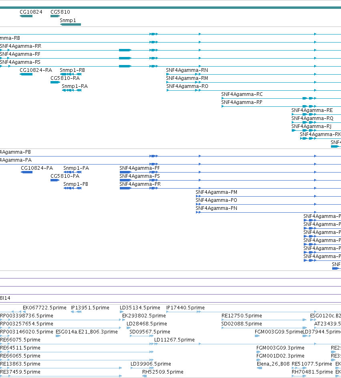The height and width of the screenshot is (378, 341).
Task: Select the RE51077.5prime EST label
Action: point(312,364)
